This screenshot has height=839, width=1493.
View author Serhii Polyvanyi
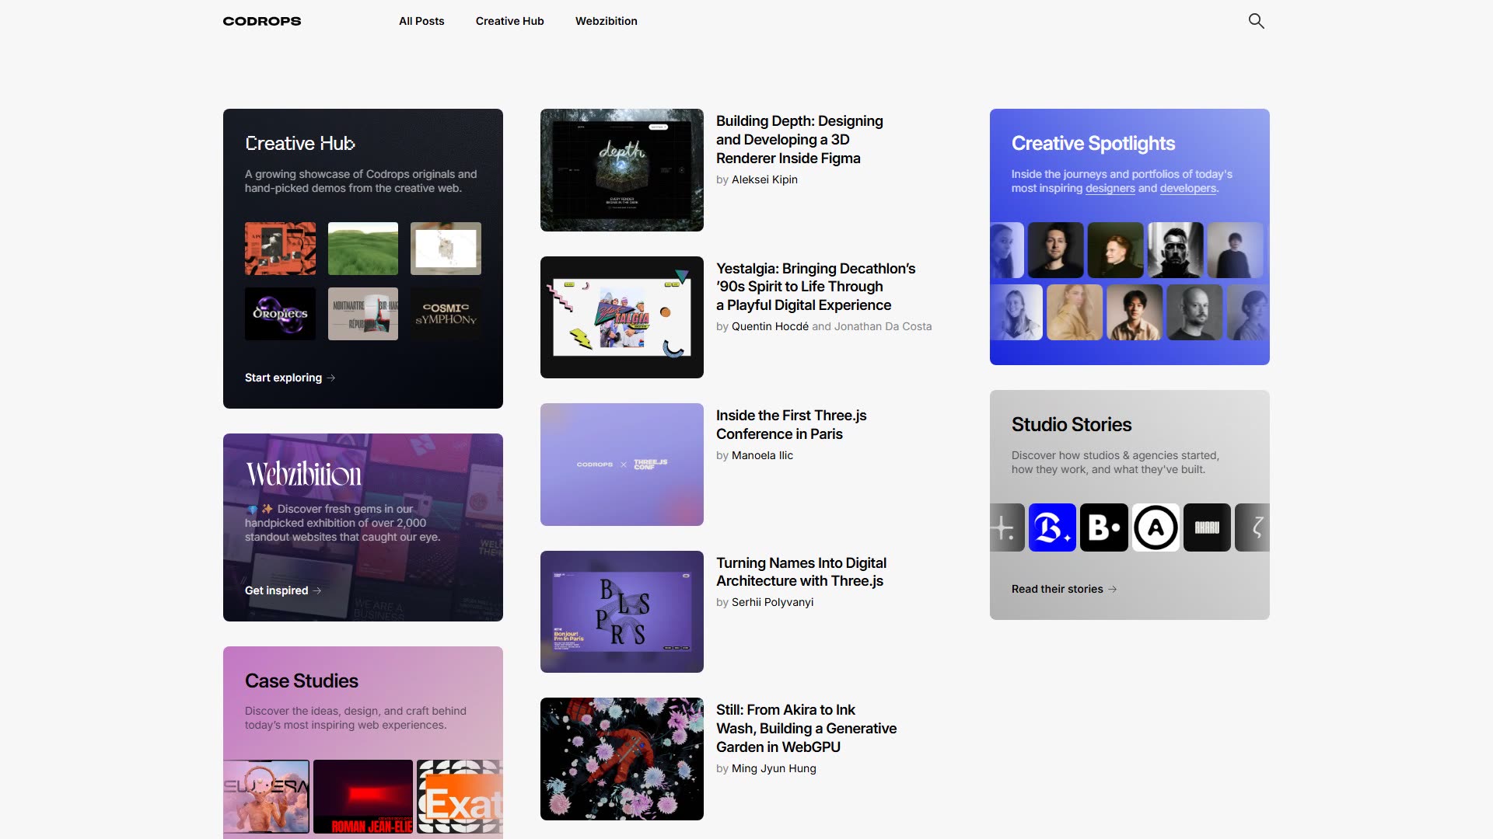[772, 602]
